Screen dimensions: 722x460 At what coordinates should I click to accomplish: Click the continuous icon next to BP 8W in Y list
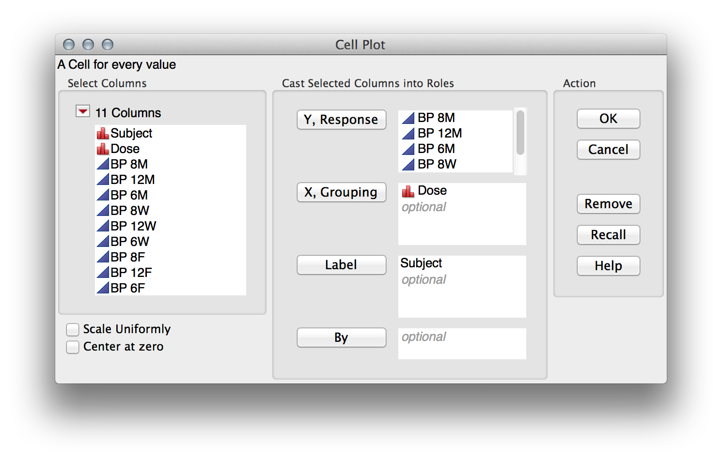(408, 164)
